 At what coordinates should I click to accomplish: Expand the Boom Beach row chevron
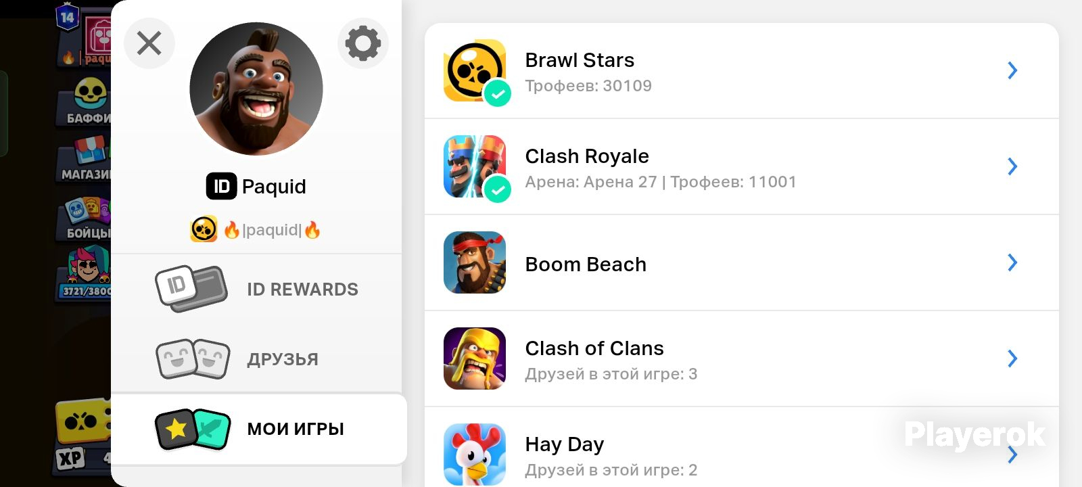(1012, 262)
